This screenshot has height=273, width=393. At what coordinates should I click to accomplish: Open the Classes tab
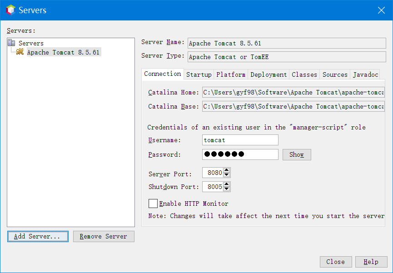(304, 74)
